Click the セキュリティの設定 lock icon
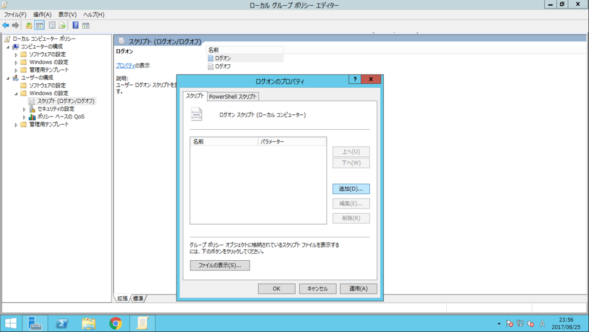 [32, 109]
